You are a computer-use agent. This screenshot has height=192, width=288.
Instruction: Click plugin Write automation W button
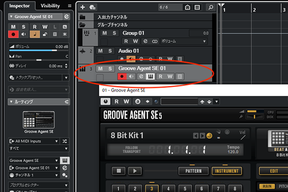(126, 101)
